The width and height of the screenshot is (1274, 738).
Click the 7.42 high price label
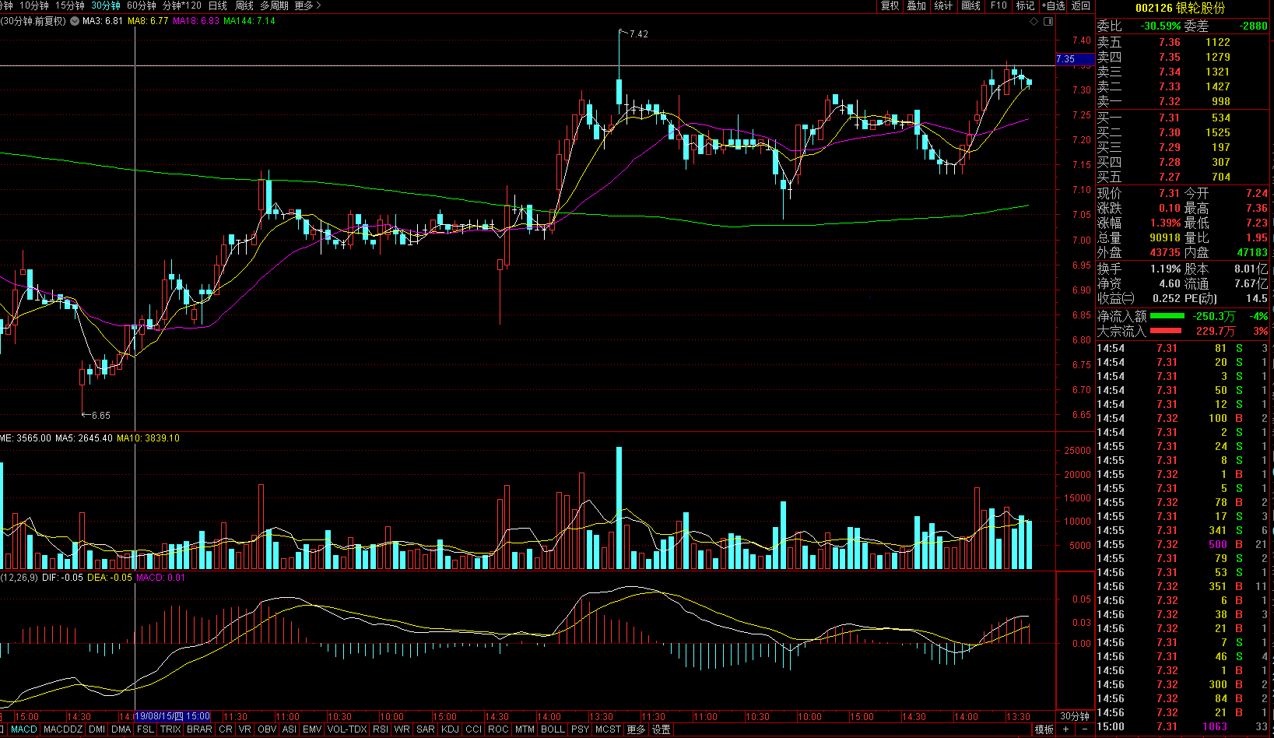638,33
